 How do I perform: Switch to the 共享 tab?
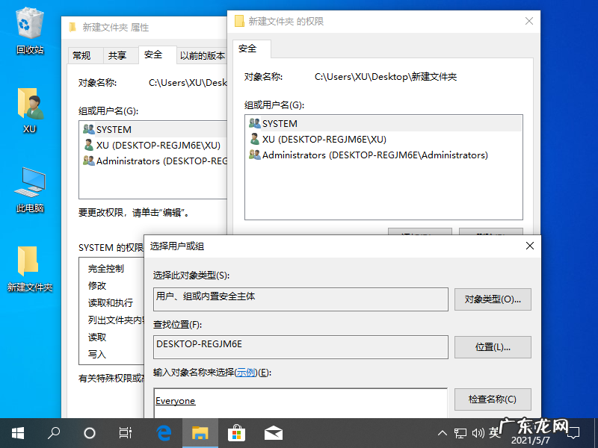pos(120,55)
